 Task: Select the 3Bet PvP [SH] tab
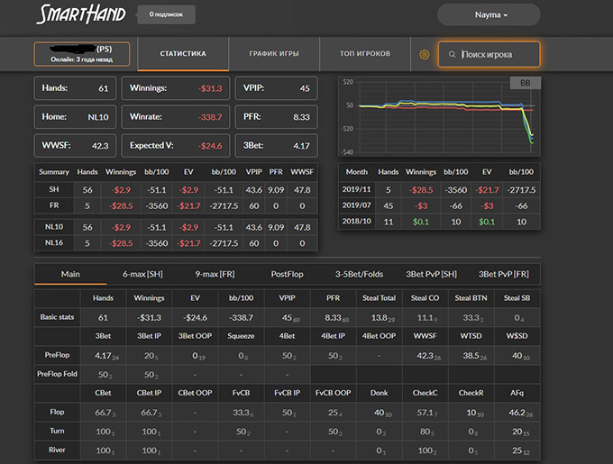pyautogui.click(x=433, y=274)
